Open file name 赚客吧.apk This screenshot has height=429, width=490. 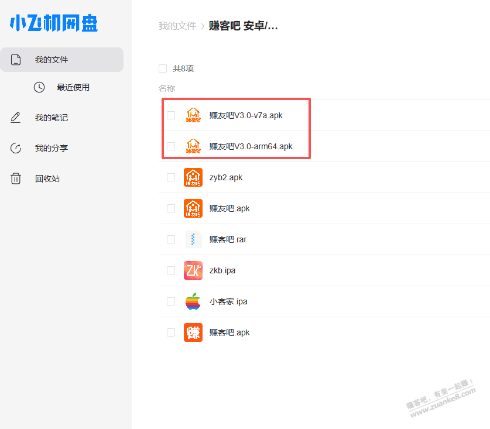(229, 332)
